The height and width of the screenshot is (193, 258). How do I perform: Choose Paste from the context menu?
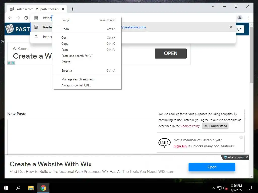tap(87, 50)
